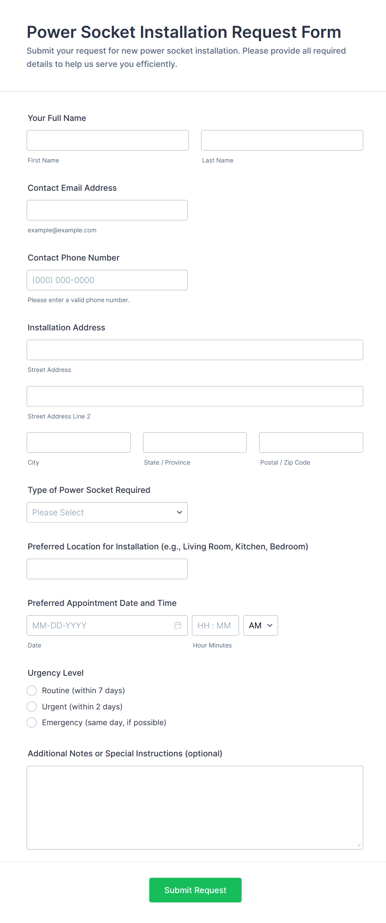Click the Last Name input field

coord(282,140)
